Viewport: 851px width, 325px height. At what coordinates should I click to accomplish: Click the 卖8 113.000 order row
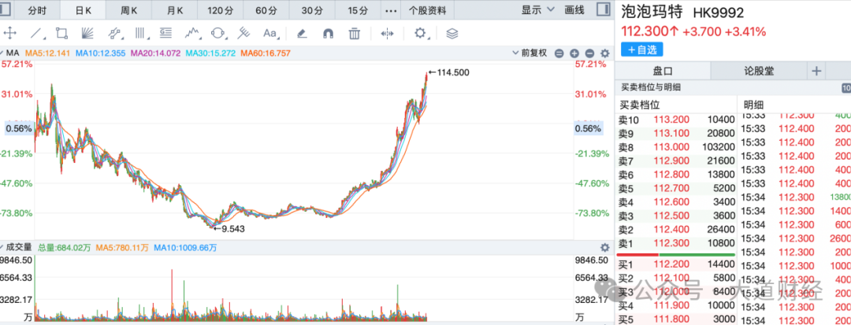tap(676, 146)
